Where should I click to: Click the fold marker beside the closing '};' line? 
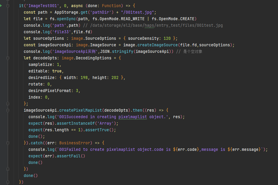coord(8,104)
